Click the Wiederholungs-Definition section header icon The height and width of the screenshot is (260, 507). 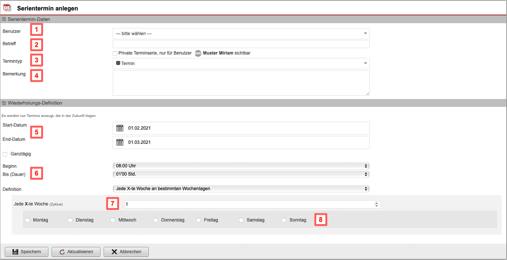(x=4, y=103)
